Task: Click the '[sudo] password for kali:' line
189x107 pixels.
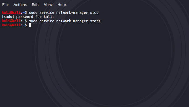Action: pyautogui.click(x=28, y=17)
